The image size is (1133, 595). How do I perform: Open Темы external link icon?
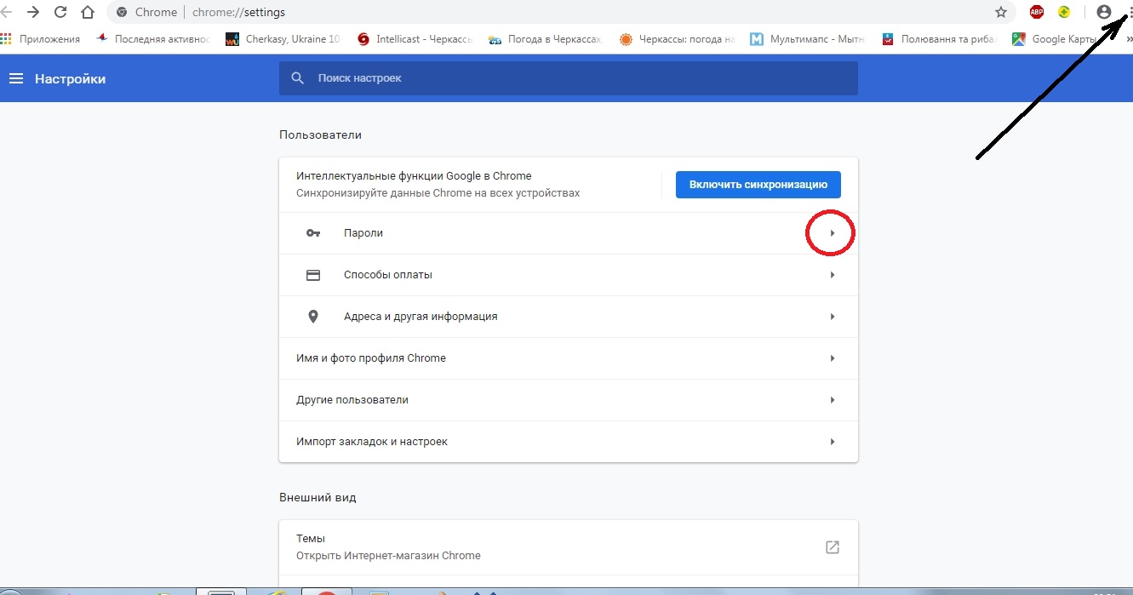pos(832,547)
